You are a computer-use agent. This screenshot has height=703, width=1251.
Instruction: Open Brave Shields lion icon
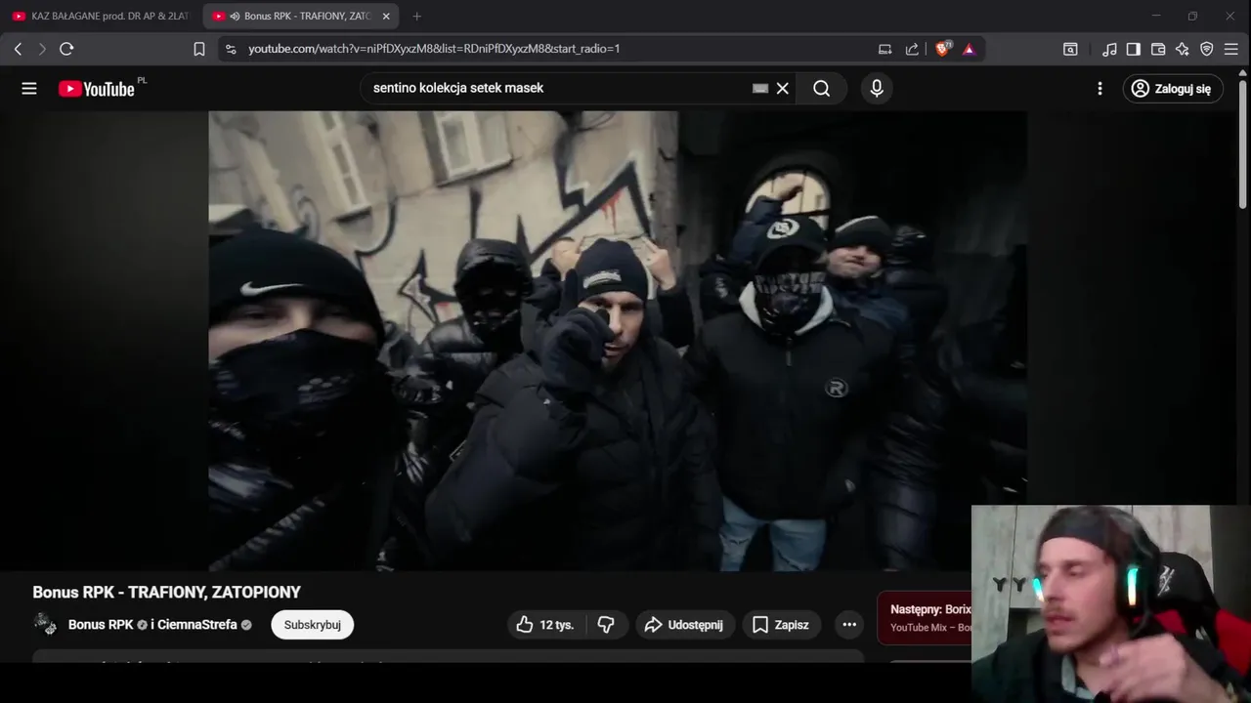click(943, 49)
